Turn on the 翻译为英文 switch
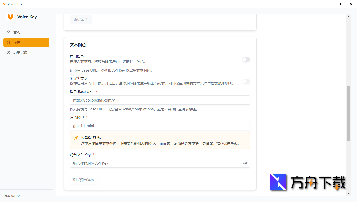 [x=246, y=81]
